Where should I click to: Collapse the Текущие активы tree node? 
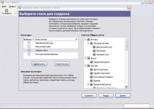88,43
